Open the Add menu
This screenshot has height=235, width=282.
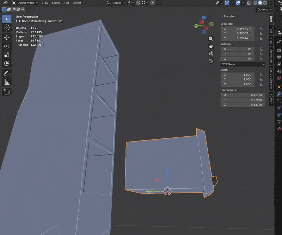point(66,3)
